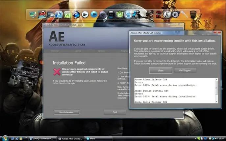This screenshot has width=226, height=141.
Task: Click scroll-down arrow in error log
Action: [x=216, y=101]
